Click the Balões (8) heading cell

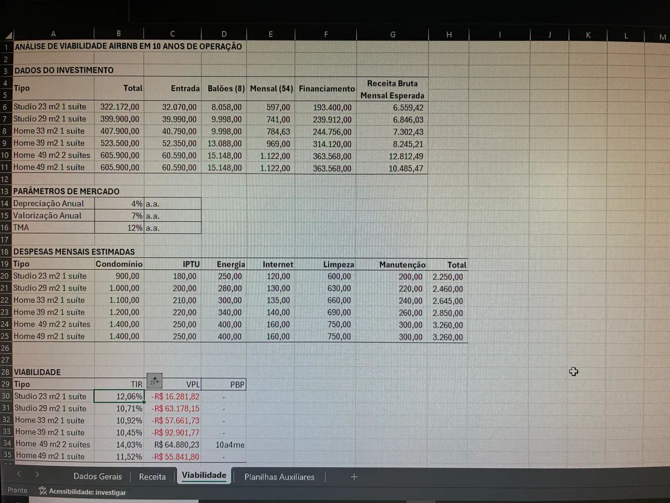tap(226, 89)
